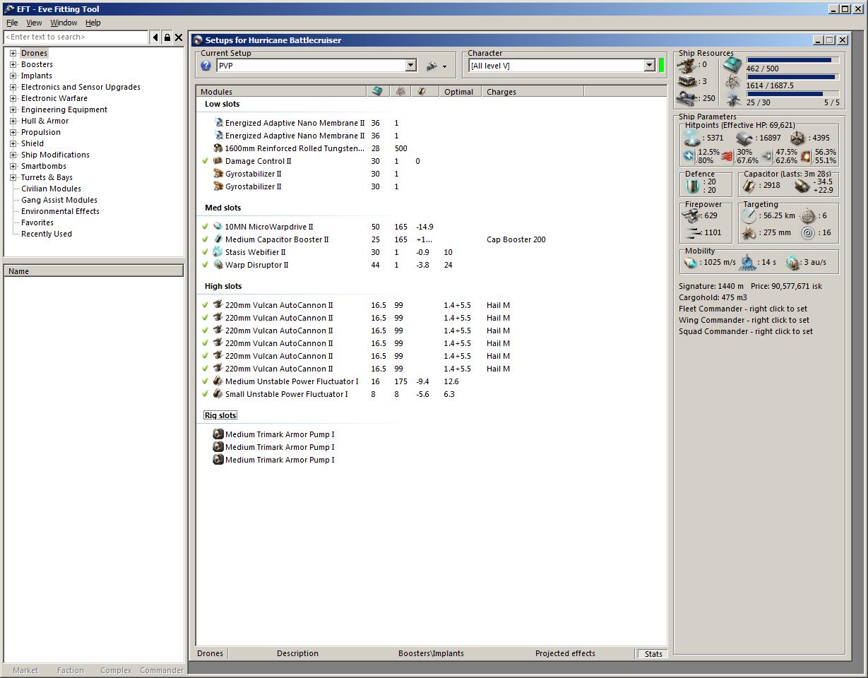Click the ship icon next to setup dropdown
Viewport: 868px width, 678px height.
coord(432,66)
